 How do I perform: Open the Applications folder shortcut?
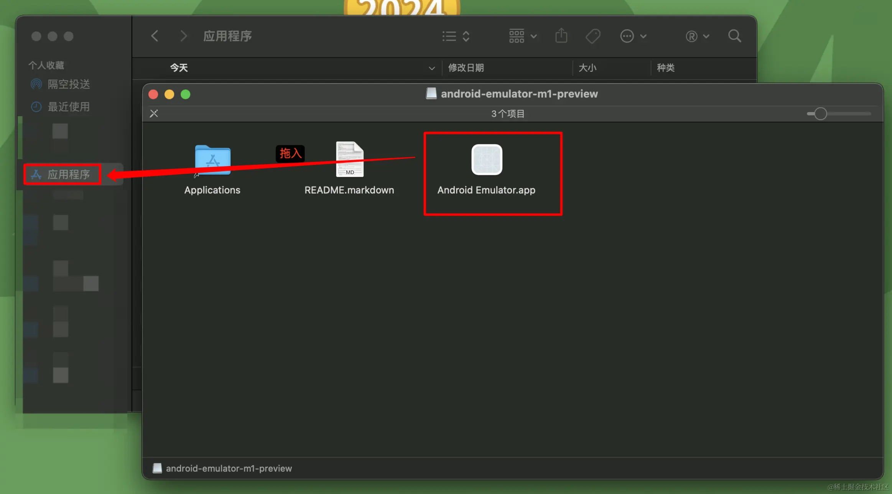tap(213, 160)
